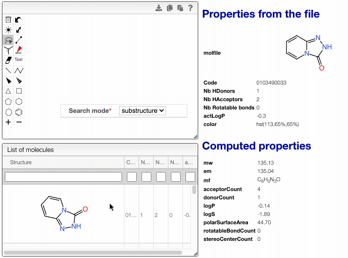Add a cyclopropane triangle ring
348x258 pixels.
pyautogui.click(x=8, y=91)
